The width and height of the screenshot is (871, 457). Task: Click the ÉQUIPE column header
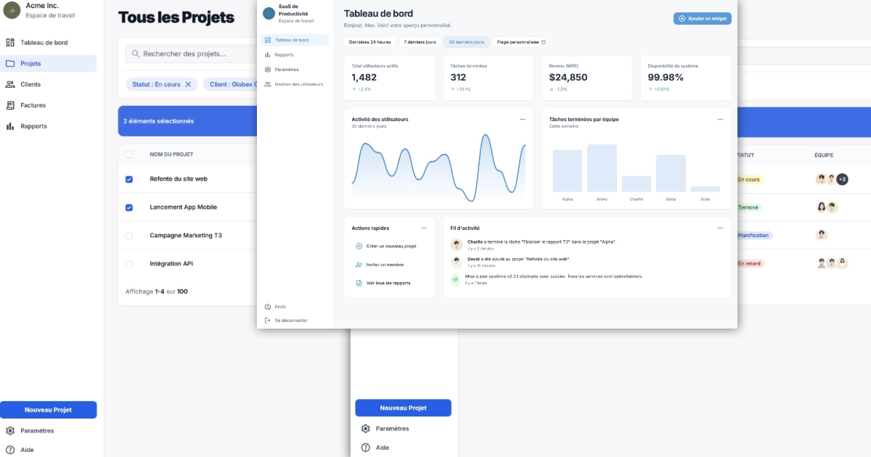click(824, 155)
